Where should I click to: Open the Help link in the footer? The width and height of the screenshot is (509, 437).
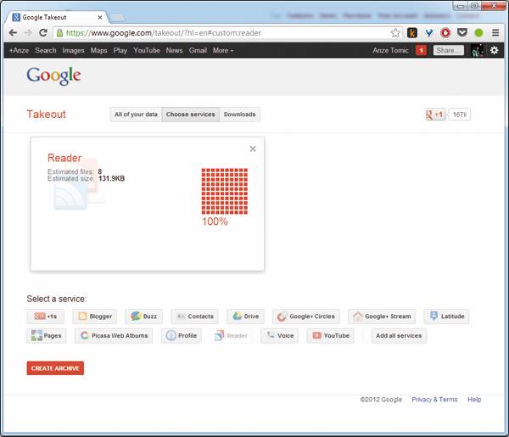474,400
